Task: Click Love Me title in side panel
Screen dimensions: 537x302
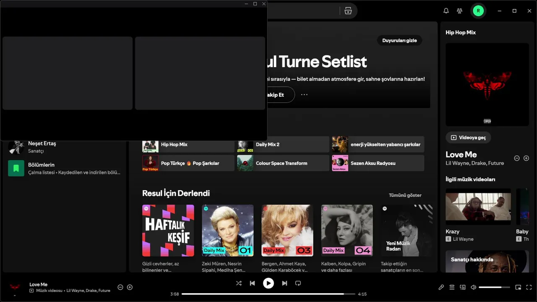Action: [x=461, y=154]
